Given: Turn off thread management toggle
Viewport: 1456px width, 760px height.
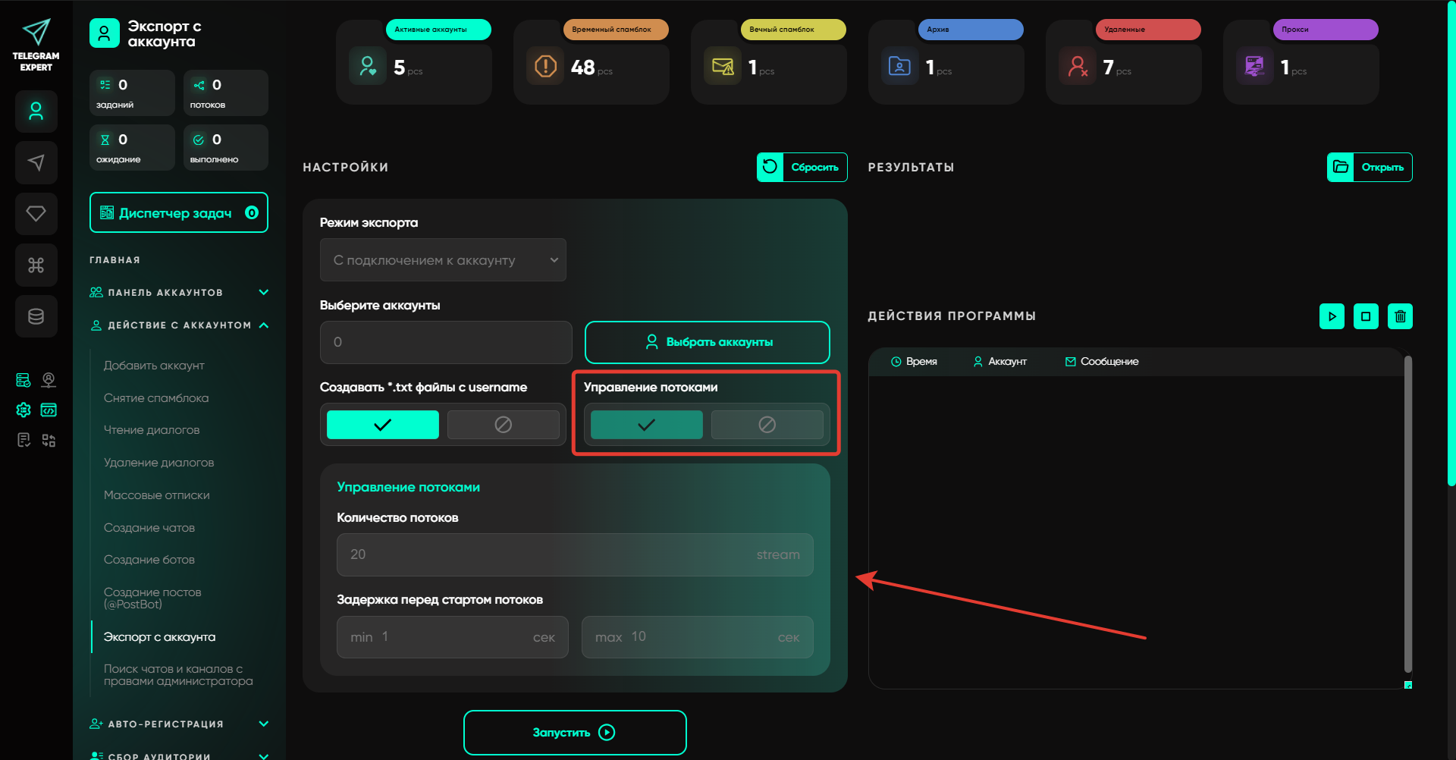Looking at the screenshot, I should click(x=767, y=425).
